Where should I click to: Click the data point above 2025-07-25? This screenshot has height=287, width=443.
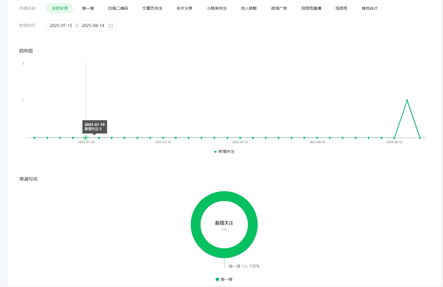(x=163, y=138)
